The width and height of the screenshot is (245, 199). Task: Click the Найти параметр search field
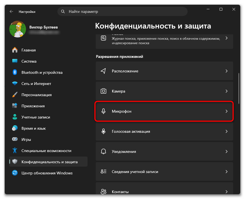(x=123, y=11)
